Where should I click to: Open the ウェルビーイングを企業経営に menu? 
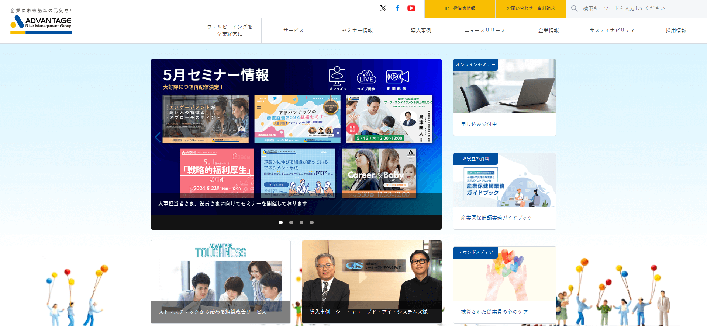[230, 31]
